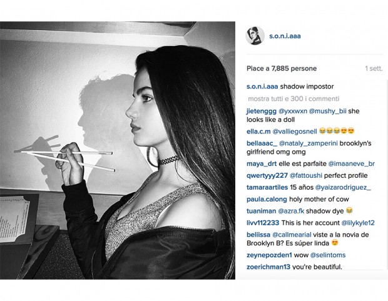Image resolution: width=388 pixels, height=301 pixels.
Task: Open the @lilykyle12 account mention
Action: click(x=358, y=223)
